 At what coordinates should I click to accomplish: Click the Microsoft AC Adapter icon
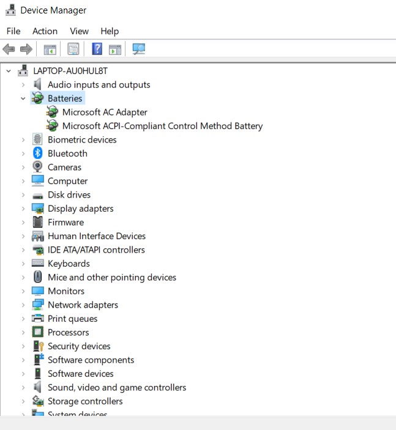[x=52, y=112]
